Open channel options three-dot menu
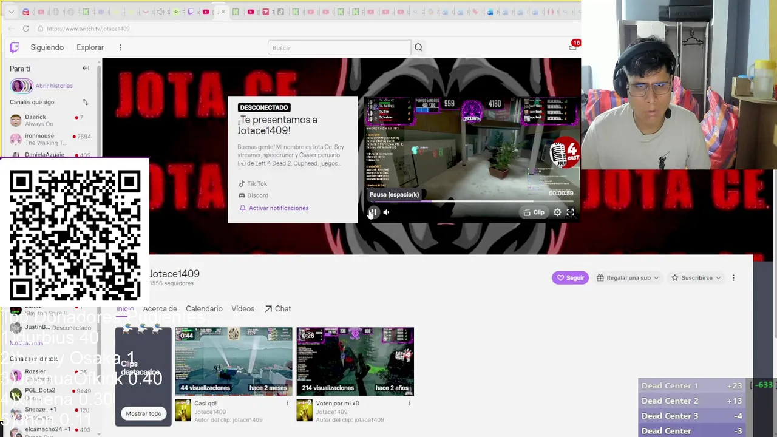The image size is (777, 437). [733, 278]
